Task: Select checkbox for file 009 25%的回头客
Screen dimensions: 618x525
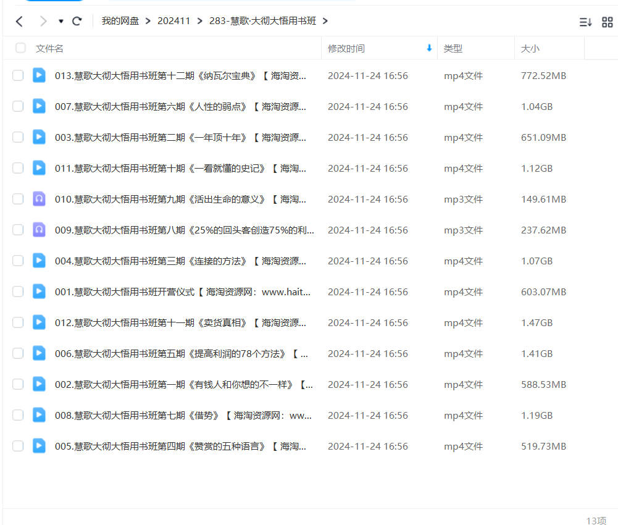Action: pyautogui.click(x=18, y=230)
